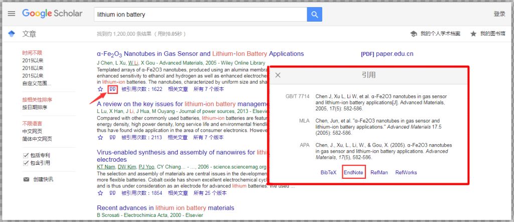Click author PJ Yoo link
This screenshot has height=222, width=514.
(x=147, y=167)
